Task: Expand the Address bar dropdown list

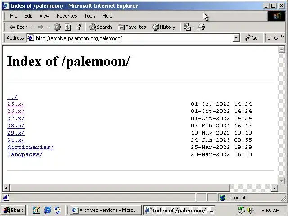Action: point(236,38)
